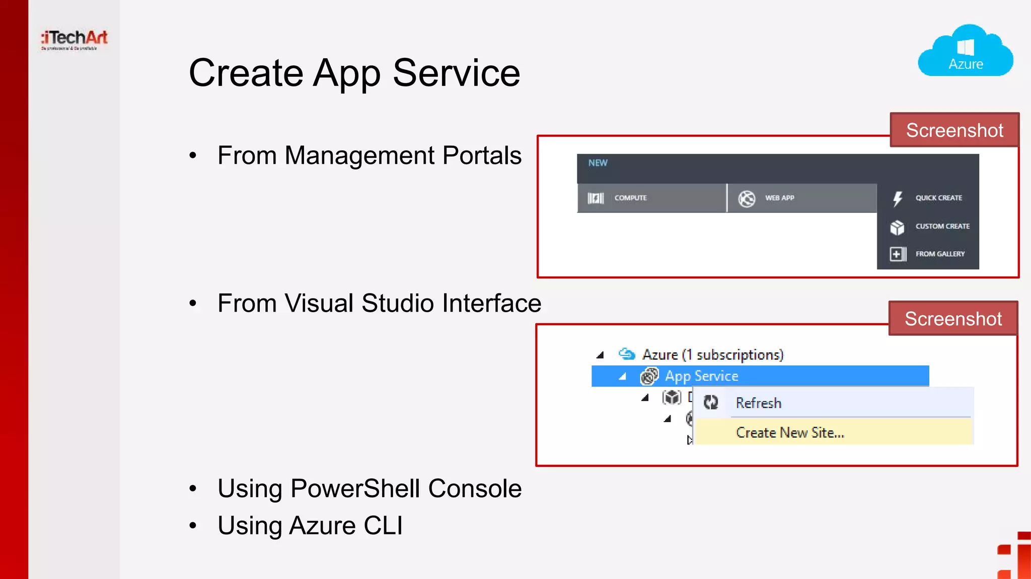The width and height of the screenshot is (1031, 579).
Task: Click From Visual Studio Interface text
Action: [379, 304]
